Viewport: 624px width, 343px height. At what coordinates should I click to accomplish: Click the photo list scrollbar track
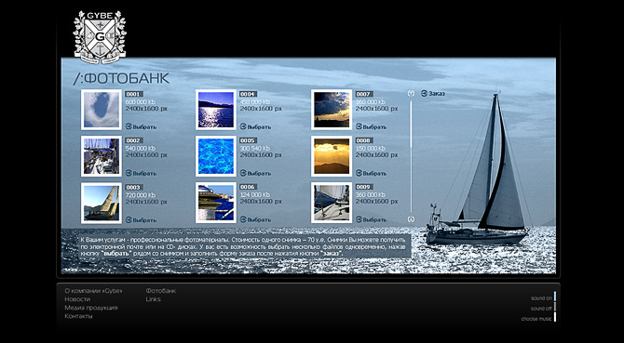[411, 156]
